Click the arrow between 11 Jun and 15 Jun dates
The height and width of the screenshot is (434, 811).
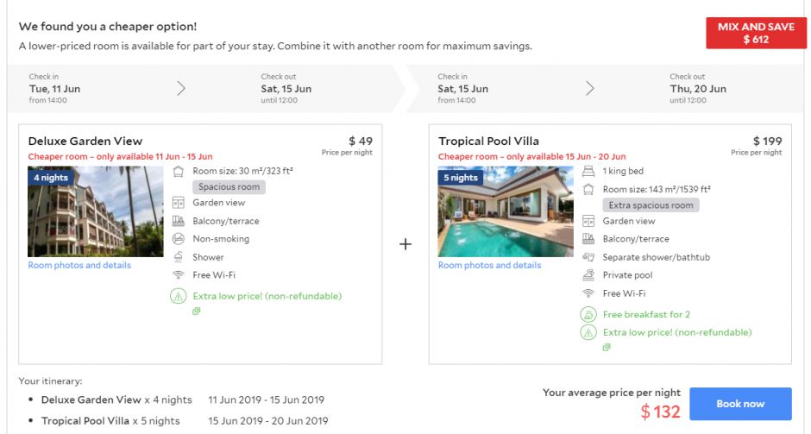pos(181,88)
